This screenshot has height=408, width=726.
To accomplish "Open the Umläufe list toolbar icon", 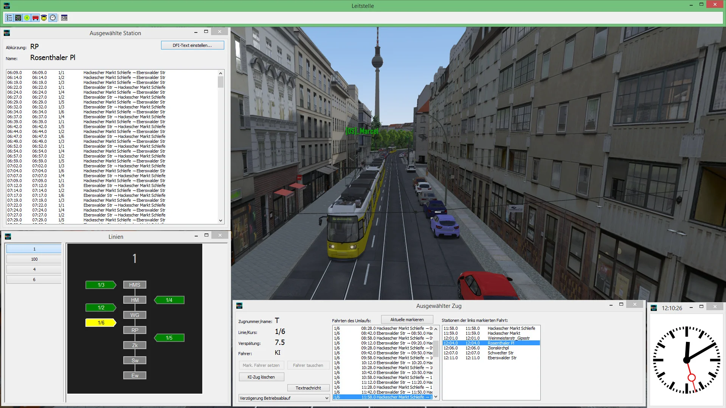I will coord(9,17).
